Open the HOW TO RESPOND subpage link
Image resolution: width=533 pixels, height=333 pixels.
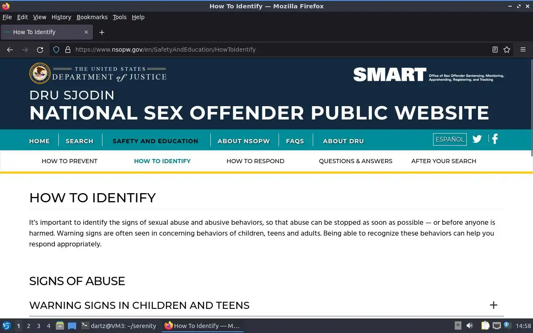point(255,161)
